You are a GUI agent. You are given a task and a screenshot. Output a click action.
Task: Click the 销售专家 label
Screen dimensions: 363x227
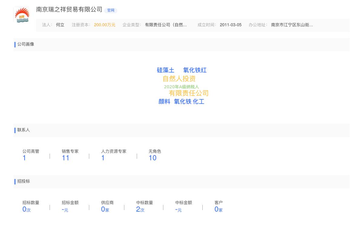pyautogui.click(x=70, y=152)
